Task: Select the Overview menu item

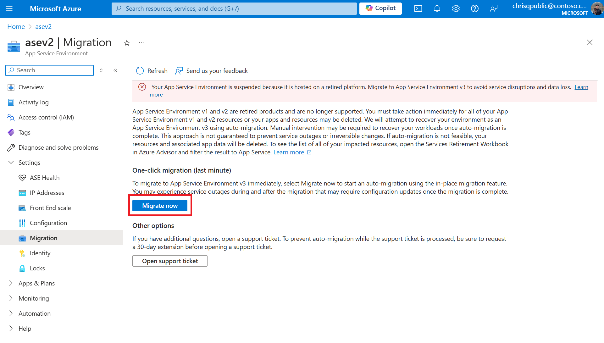Action: tap(31, 87)
